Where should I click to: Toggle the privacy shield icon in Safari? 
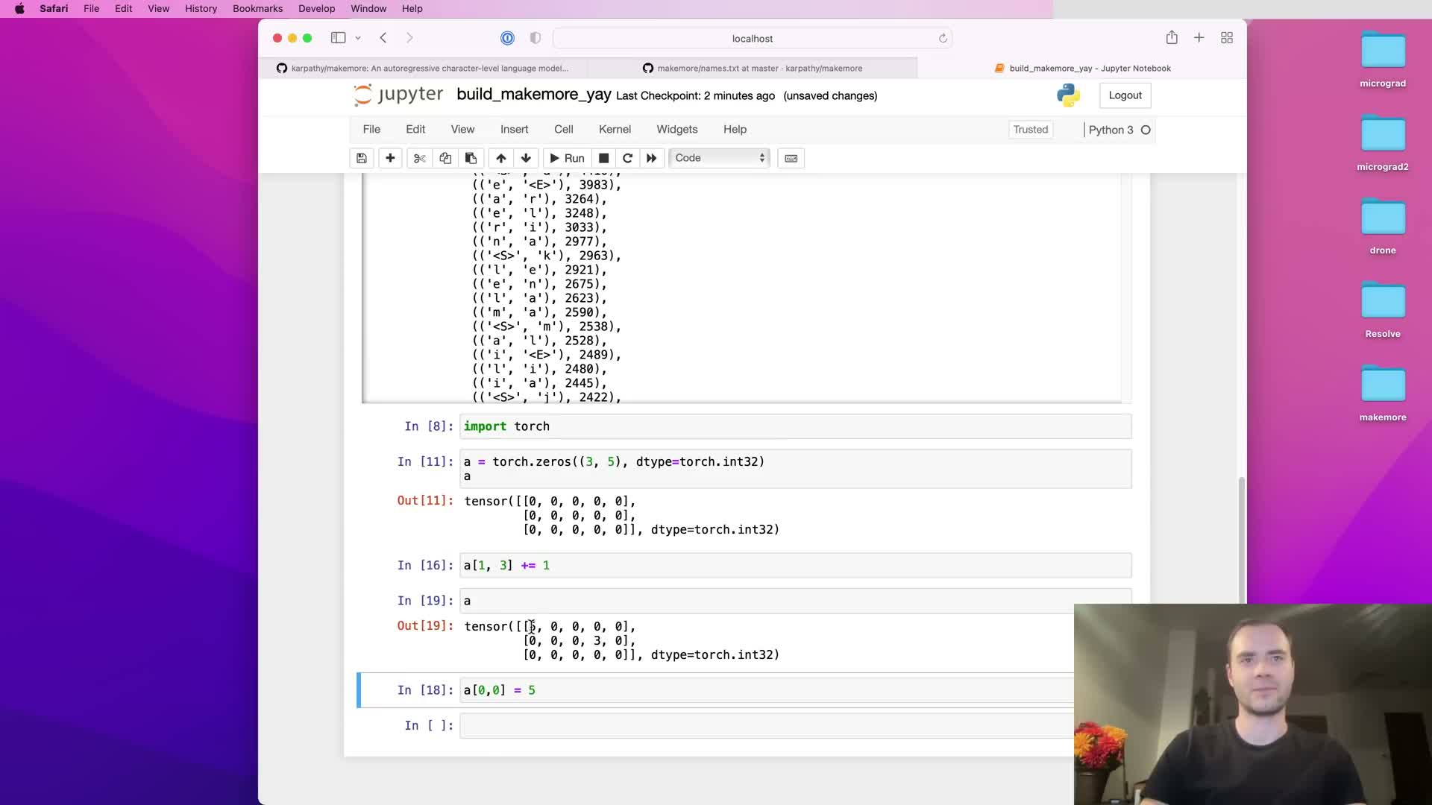[x=535, y=38]
